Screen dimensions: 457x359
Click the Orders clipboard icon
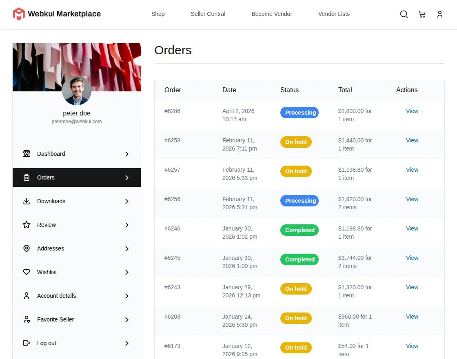click(x=27, y=177)
